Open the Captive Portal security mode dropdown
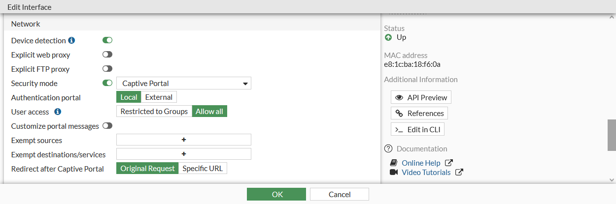 coord(184,84)
